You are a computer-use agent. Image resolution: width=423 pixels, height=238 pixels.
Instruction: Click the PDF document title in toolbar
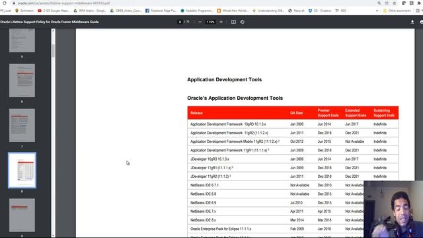pyautogui.click(x=50, y=22)
